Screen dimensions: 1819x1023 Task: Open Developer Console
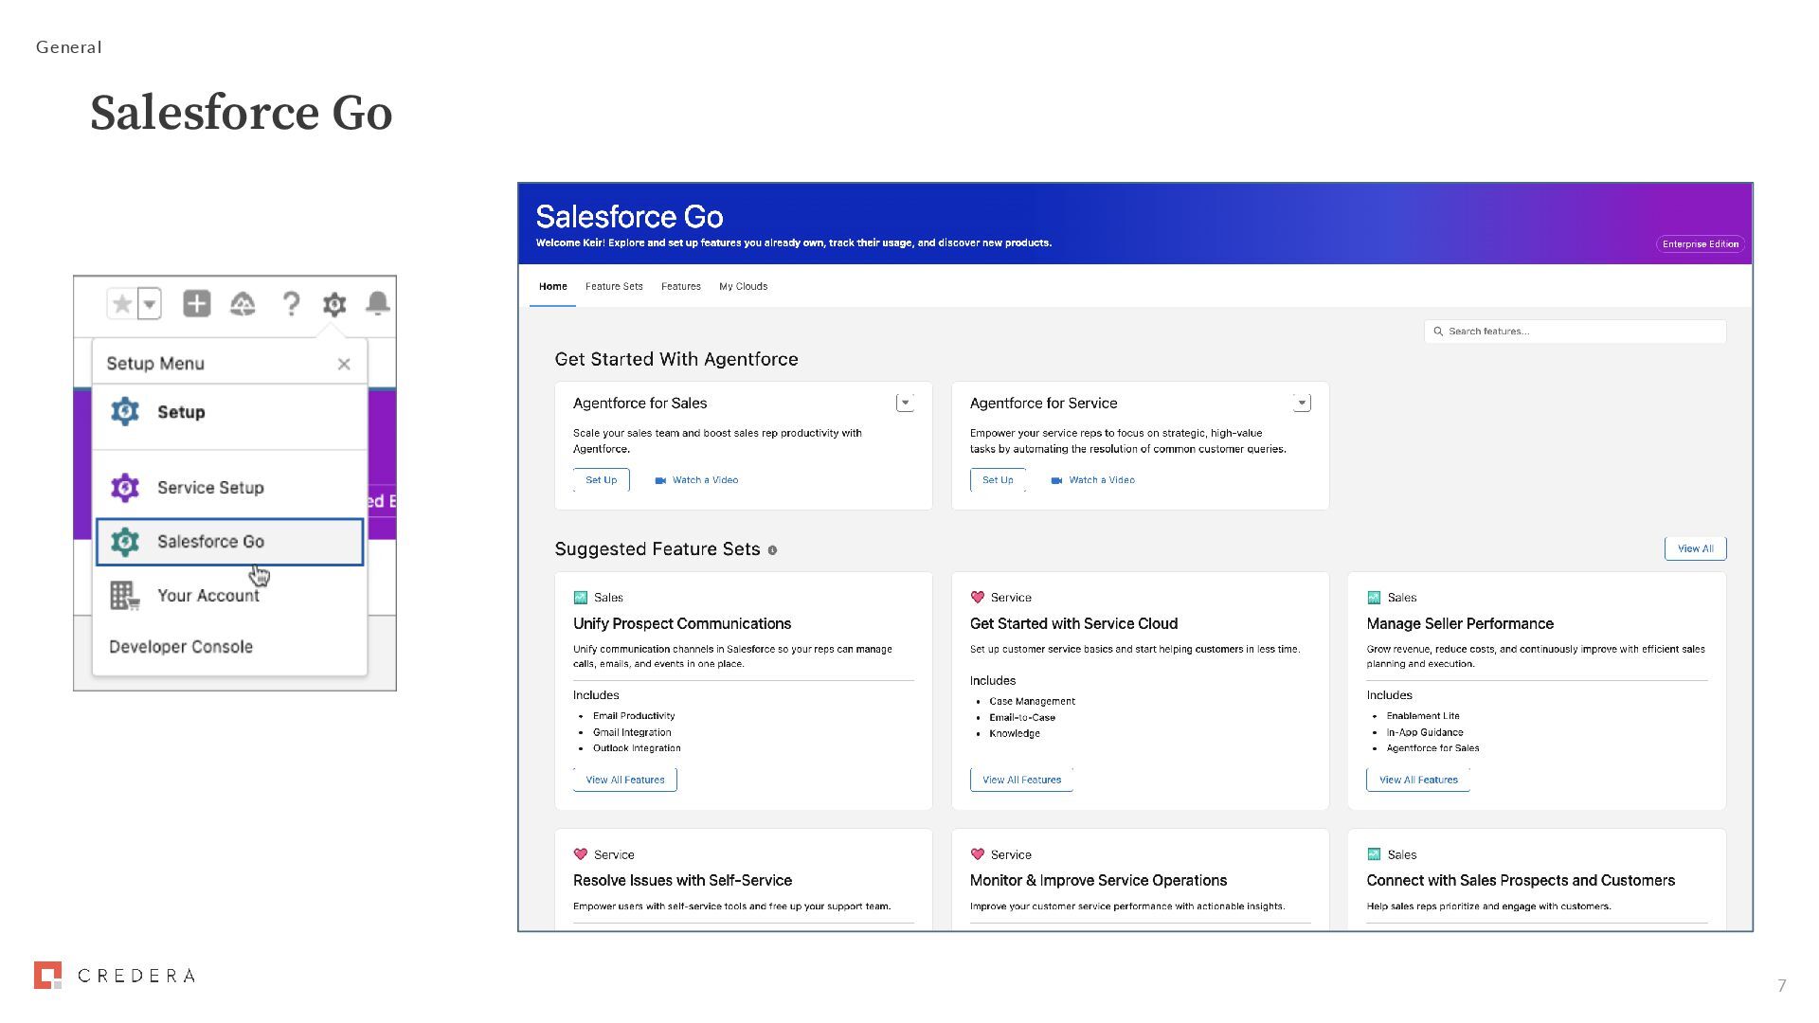pos(181,647)
